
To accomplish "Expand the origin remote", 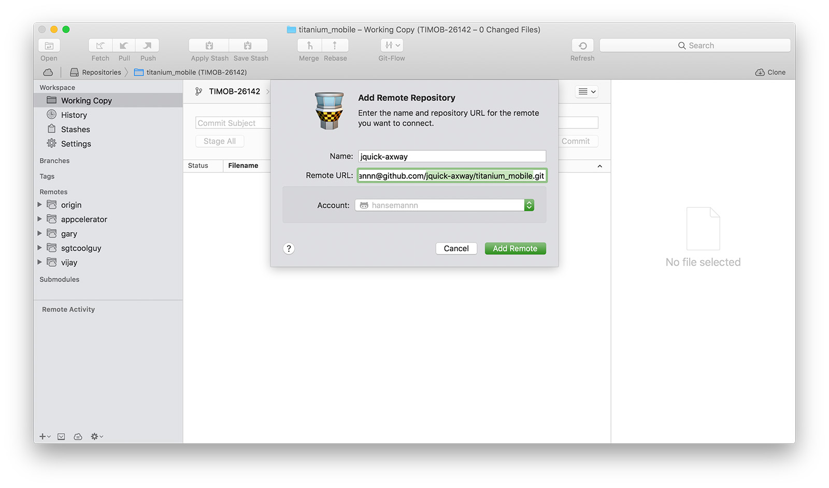I will [x=39, y=205].
